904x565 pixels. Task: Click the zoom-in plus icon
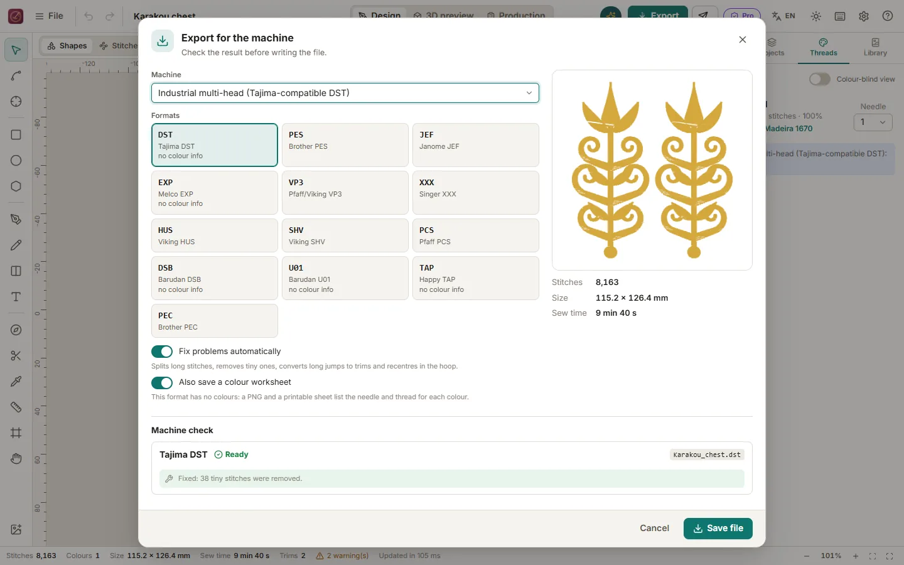pyautogui.click(x=856, y=556)
